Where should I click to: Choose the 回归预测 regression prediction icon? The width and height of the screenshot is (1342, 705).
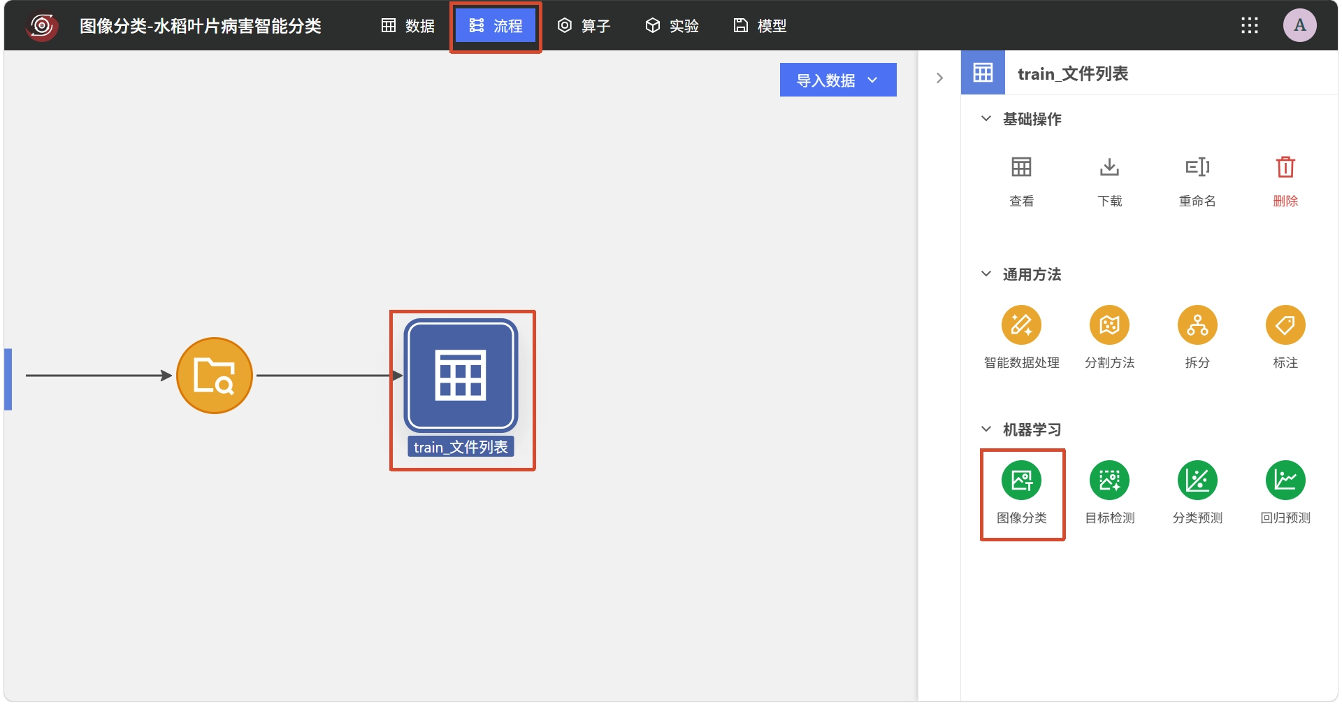coord(1285,480)
